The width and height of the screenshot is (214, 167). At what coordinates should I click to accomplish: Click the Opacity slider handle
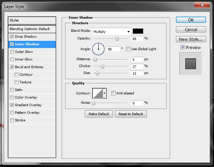tap(117, 39)
